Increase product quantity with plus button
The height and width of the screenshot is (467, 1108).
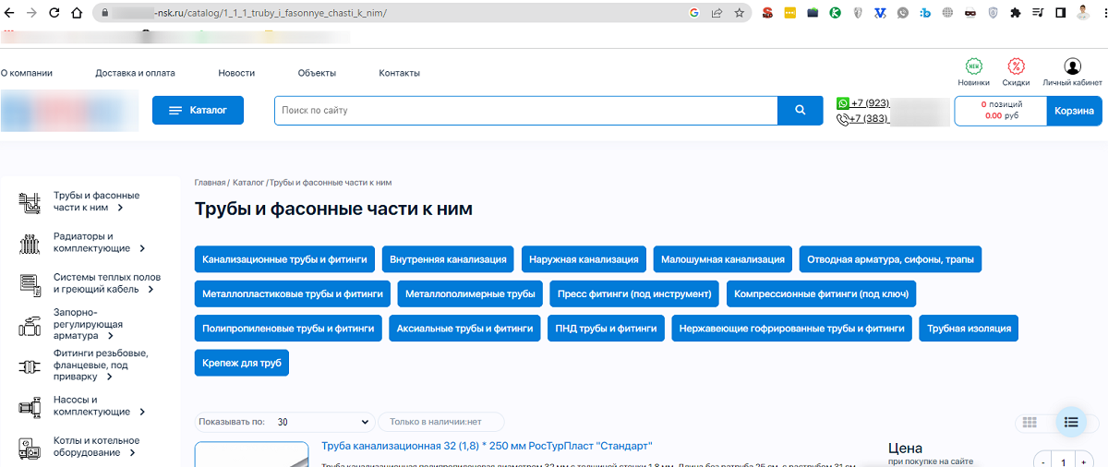[x=1083, y=461]
